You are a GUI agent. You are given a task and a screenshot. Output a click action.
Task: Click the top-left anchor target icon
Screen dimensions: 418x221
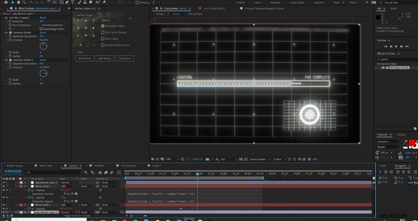79,22
